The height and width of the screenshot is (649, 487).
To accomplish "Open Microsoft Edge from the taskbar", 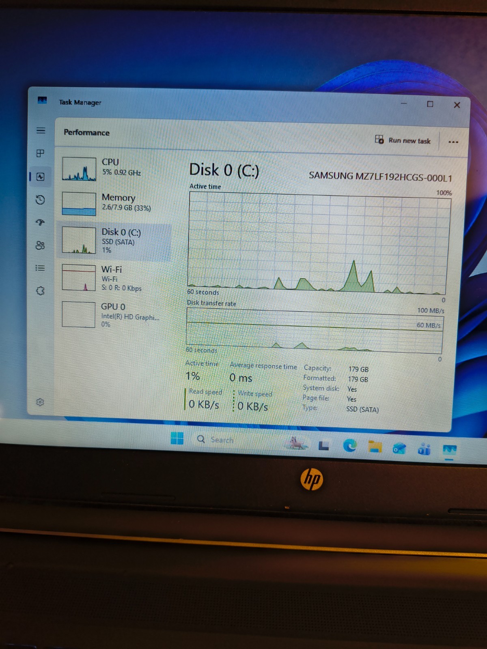I will pos(350,446).
